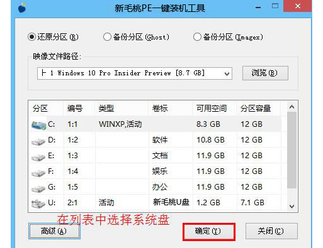Click the U: USB drive icon

pyautogui.click(x=38, y=203)
